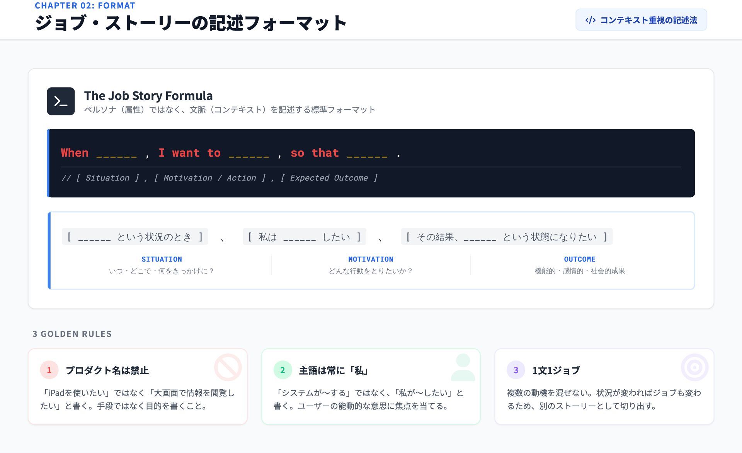The height and width of the screenshot is (453, 742).
Task: Click the プロダクト名は禁止 rule heading
Action: pyautogui.click(x=107, y=370)
